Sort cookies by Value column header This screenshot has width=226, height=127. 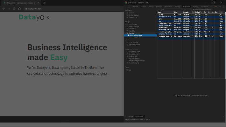pyautogui.click(x=178, y=12)
